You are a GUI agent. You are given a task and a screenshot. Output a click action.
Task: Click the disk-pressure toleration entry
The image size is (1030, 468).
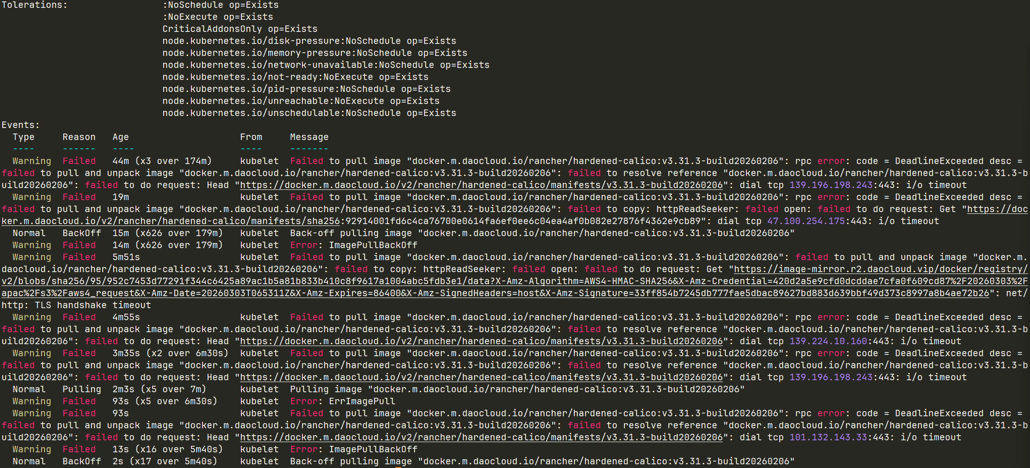pos(309,41)
